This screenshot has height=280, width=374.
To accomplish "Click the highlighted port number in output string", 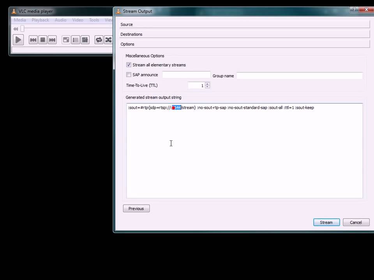I will (x=176, y=108).
